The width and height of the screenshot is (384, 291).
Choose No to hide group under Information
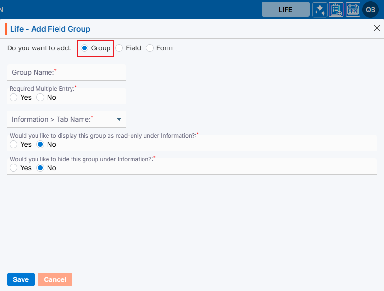coord(40,168)
